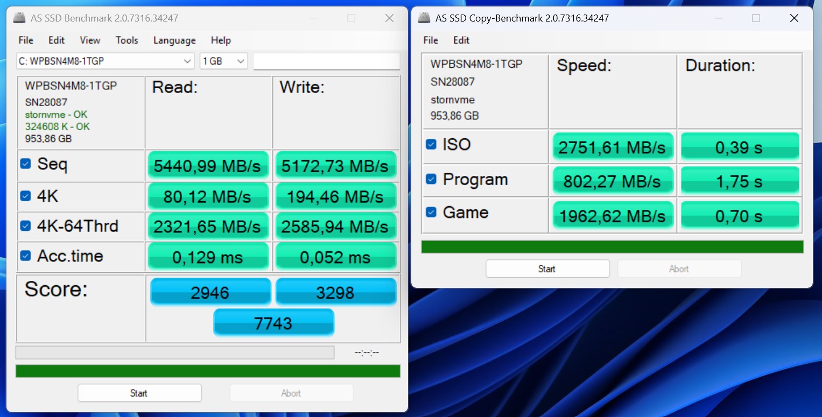Click the total score 7743 box

click(x=273, y=323)
